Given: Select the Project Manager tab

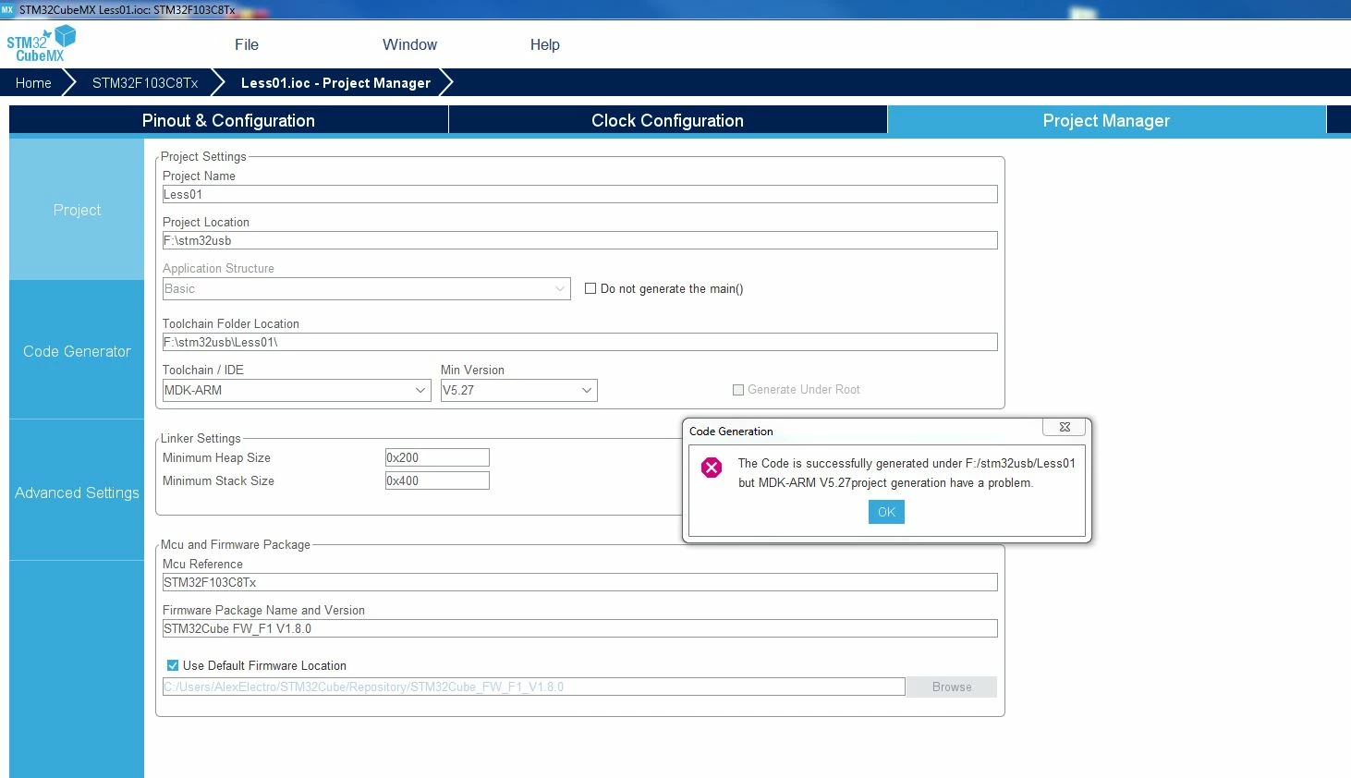Looking at the screenshot, I should tap(1106, 120).
